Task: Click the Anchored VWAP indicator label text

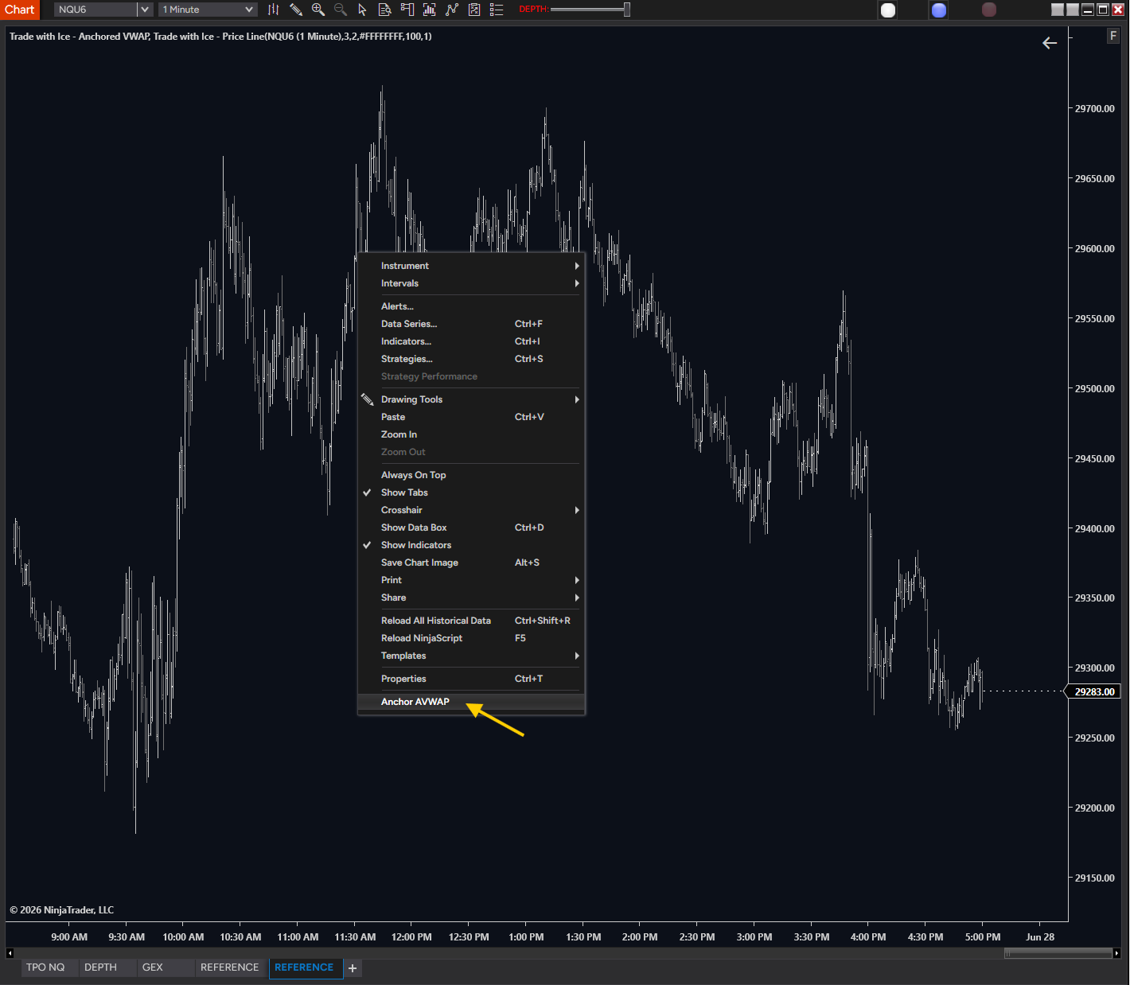Action: pyautogui.click(x=79, y=37)
